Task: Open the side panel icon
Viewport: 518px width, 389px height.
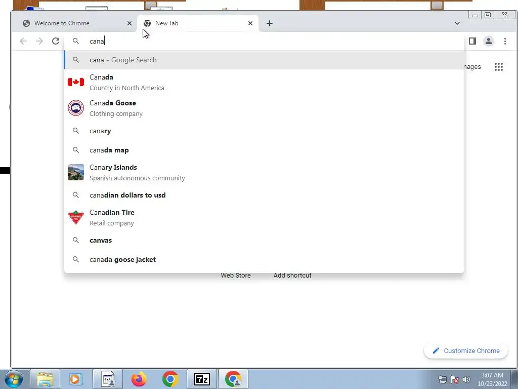Action: pos(472,41)
